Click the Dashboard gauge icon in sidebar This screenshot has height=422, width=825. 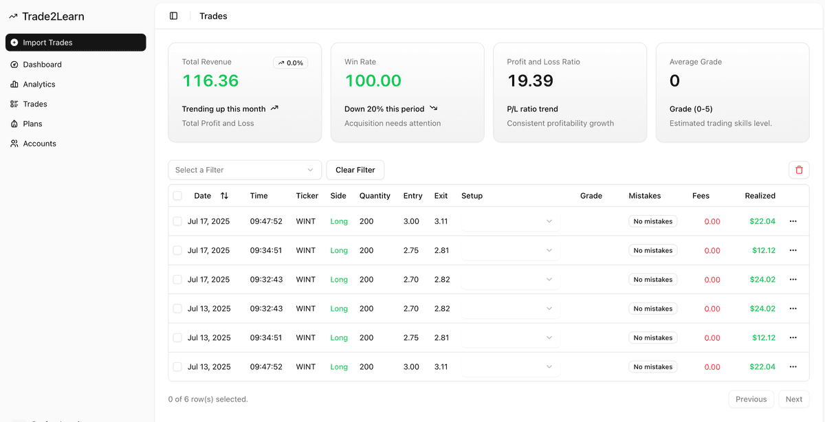[x=14, y=65]
